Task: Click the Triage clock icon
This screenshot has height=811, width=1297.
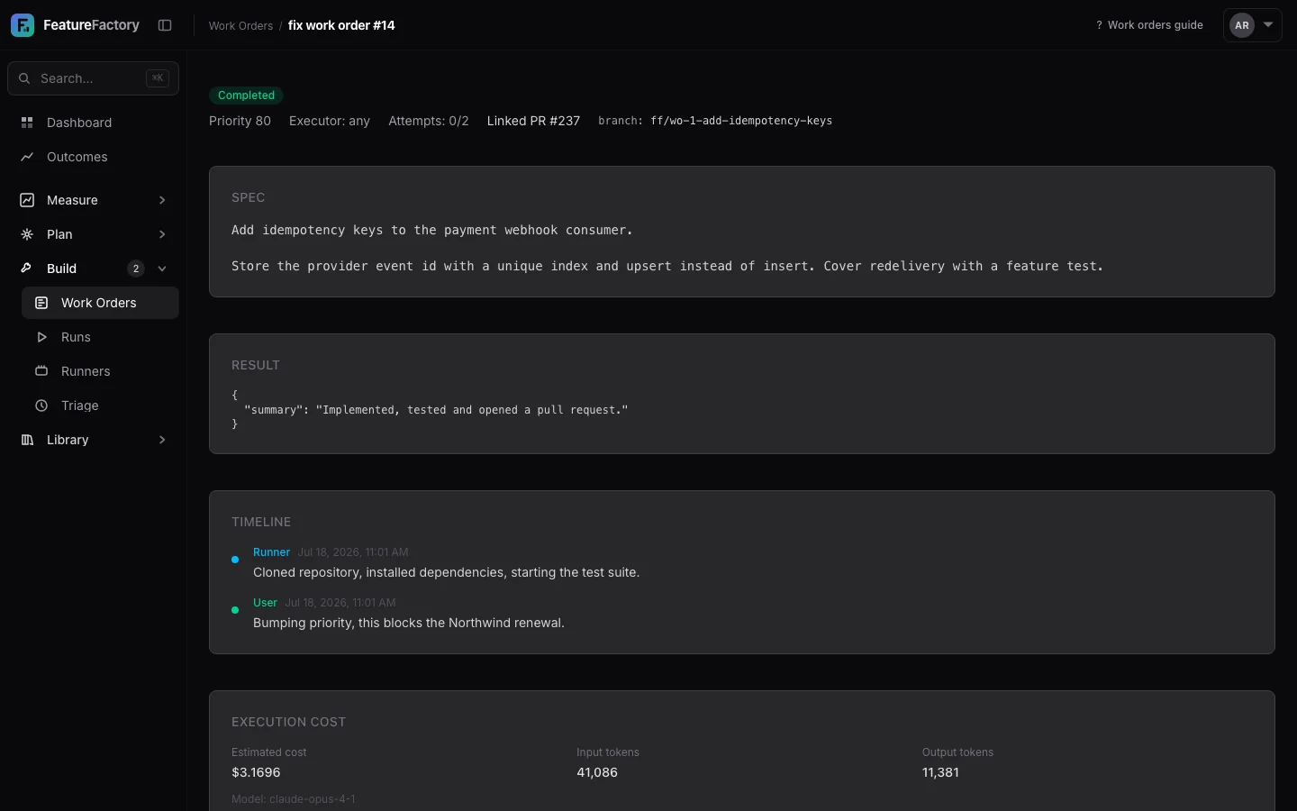Action: point(41,405)
